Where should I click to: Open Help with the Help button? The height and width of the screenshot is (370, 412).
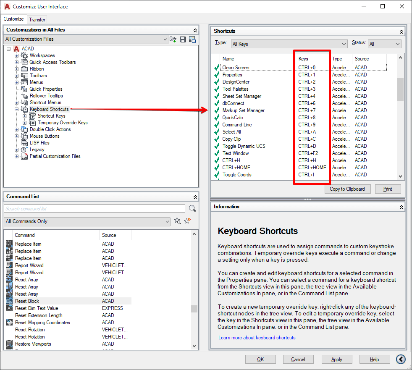[x=375, y=359]
